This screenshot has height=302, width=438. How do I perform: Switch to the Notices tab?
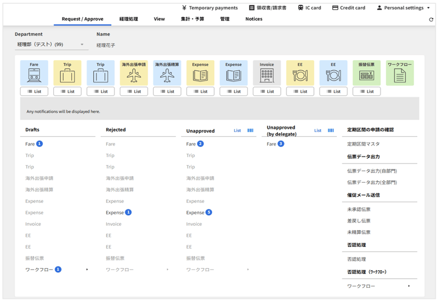click(x=254, y=19)
